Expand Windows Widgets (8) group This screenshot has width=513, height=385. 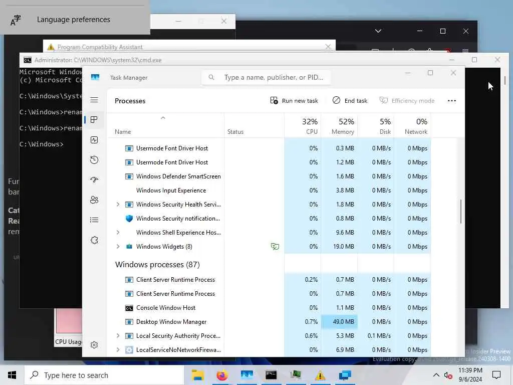118,247
